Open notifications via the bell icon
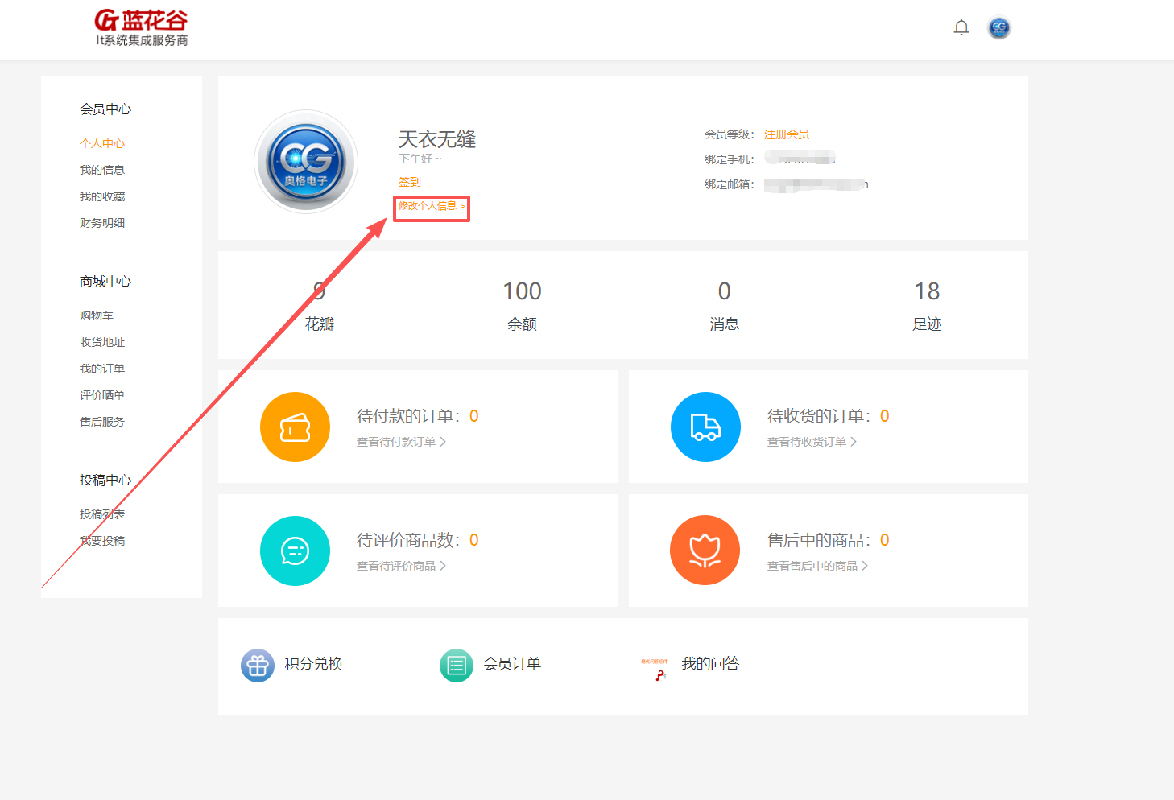1174x800 pixels. point(961,27)
